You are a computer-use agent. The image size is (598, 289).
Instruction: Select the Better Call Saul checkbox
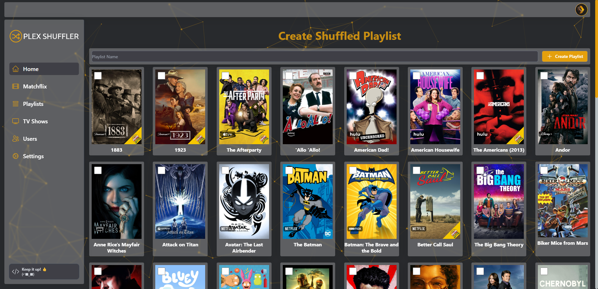click(417, 170)
